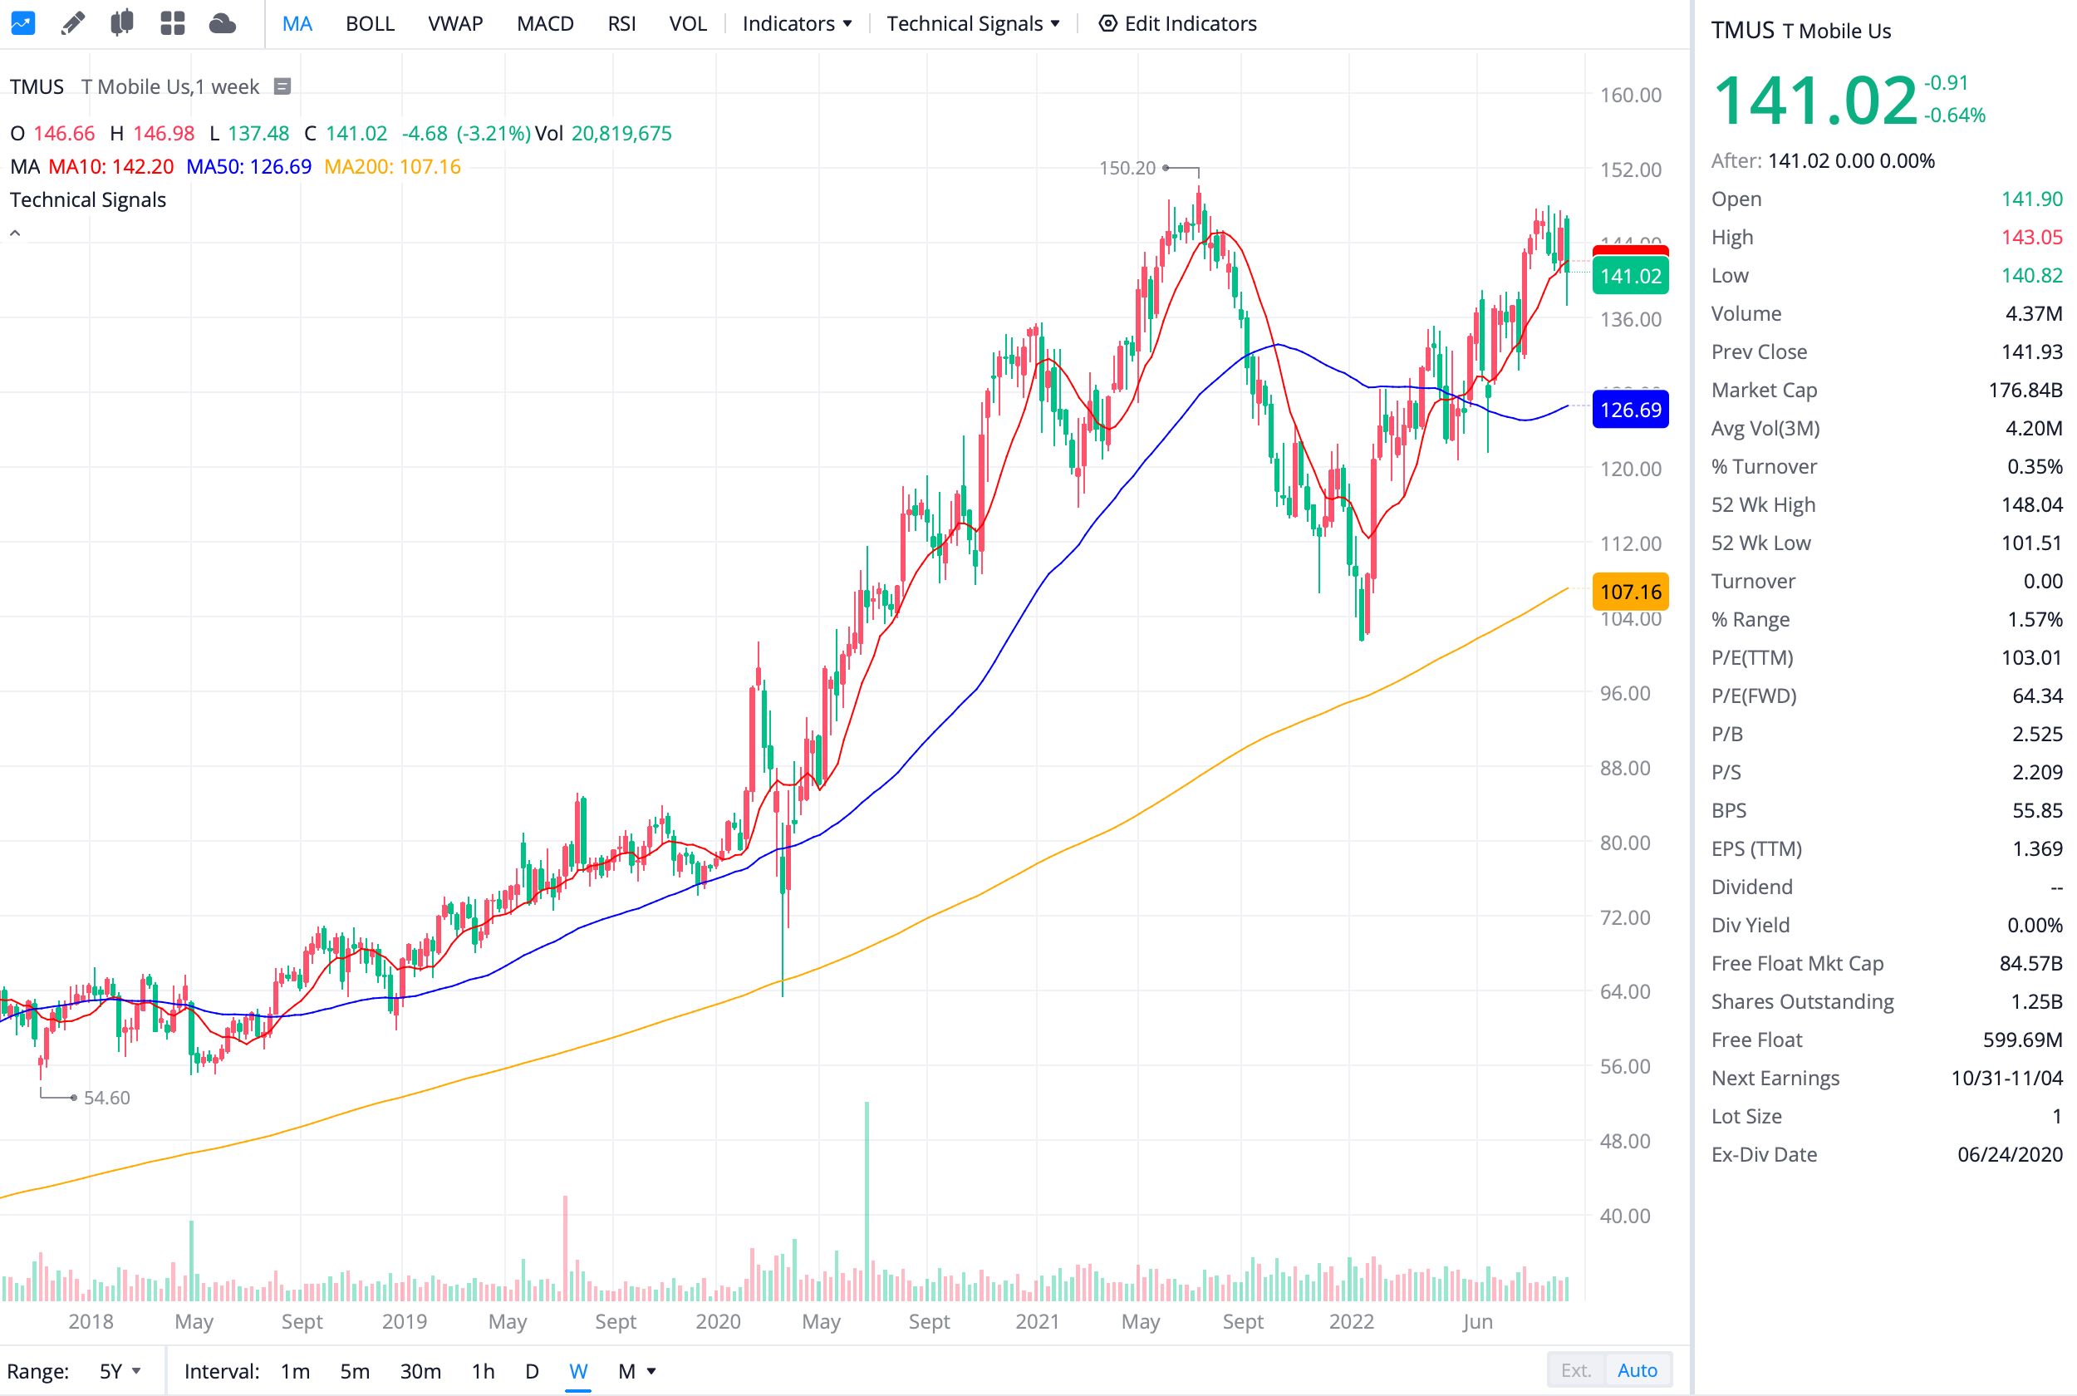Expand the Technical Signals dropdown
The width and height of the screenshot is (2077, 1396).
(x=972, y=23)
